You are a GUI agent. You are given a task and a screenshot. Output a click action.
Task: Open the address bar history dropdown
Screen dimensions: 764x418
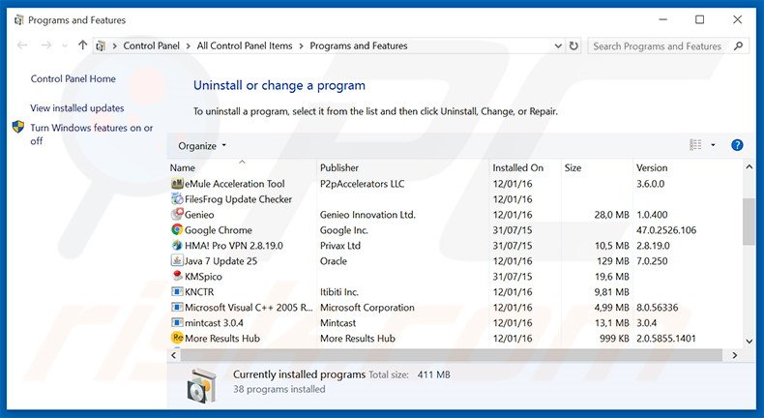558,45
